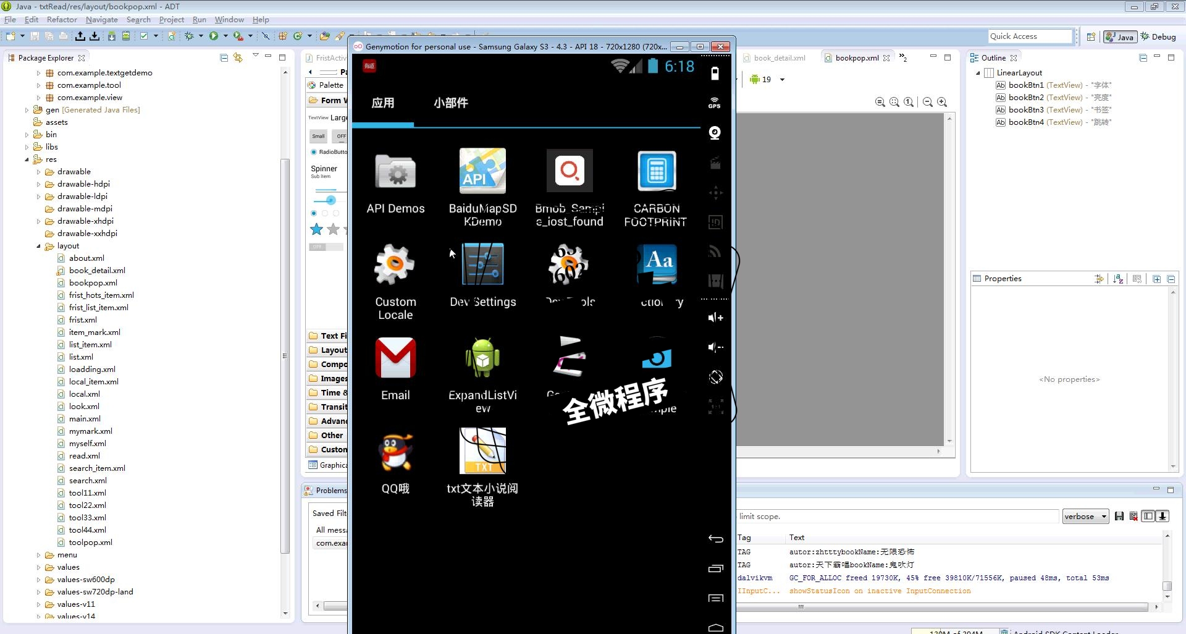The width and height of the screenshot is (1186, 634).
Task: Switch to the Java perspective
Action: (x=1120, y=36)
